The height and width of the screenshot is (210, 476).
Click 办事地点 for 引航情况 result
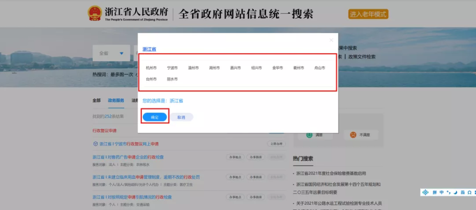click(x=235, y=197)
